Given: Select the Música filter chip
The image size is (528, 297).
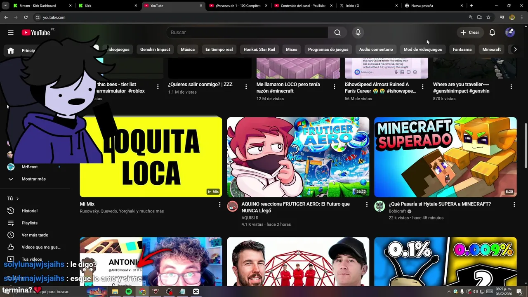Looking at the screenshot, I should point(188,49).
